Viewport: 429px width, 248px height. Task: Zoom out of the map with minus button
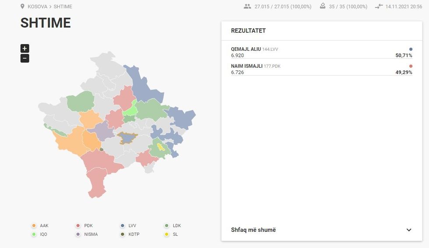pos(25,58)
